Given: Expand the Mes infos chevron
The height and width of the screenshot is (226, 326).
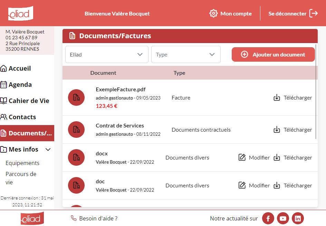Looking at the screenshot, I should [x=48, y=149].
